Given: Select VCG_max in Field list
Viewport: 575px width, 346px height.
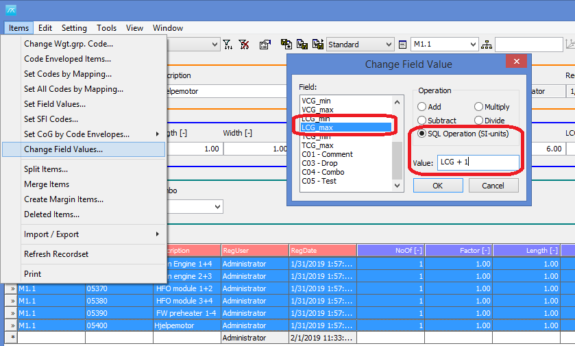Looking at the screenshot, I should click(346, 110).
